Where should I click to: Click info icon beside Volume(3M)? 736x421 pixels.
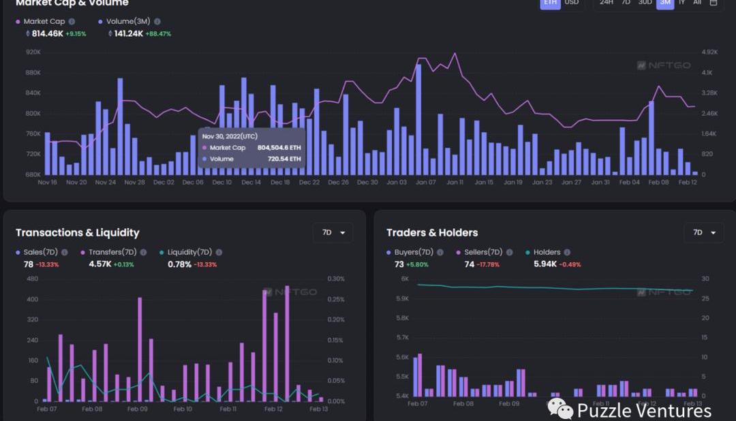coord(157,22)
